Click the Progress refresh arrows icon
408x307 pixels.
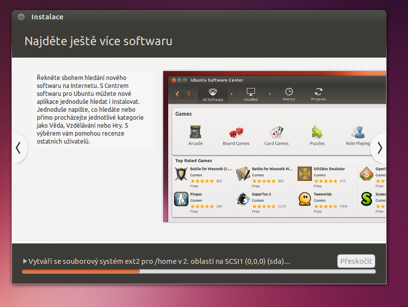(x=318, y=92)
